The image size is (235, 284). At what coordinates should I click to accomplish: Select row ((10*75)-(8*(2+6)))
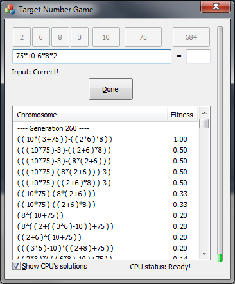click(106, 194)
